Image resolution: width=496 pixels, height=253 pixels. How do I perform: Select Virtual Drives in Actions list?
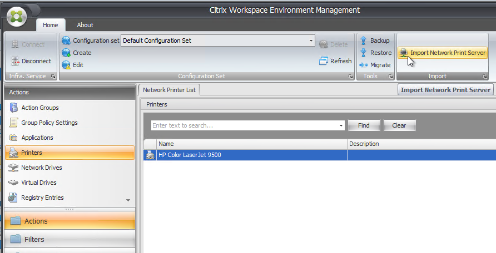70,183
